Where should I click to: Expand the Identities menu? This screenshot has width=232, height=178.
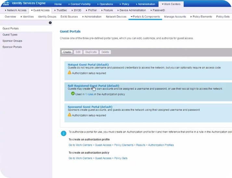[x=27, y=17]
